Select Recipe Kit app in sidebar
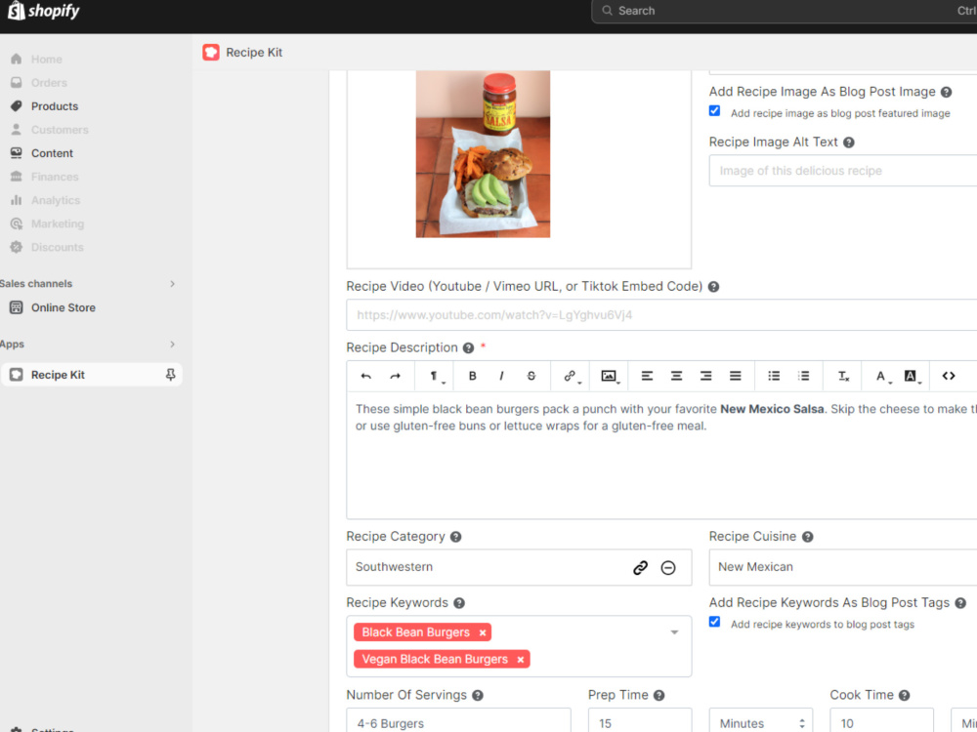977x732 pixels. click(x=91, y=375)
